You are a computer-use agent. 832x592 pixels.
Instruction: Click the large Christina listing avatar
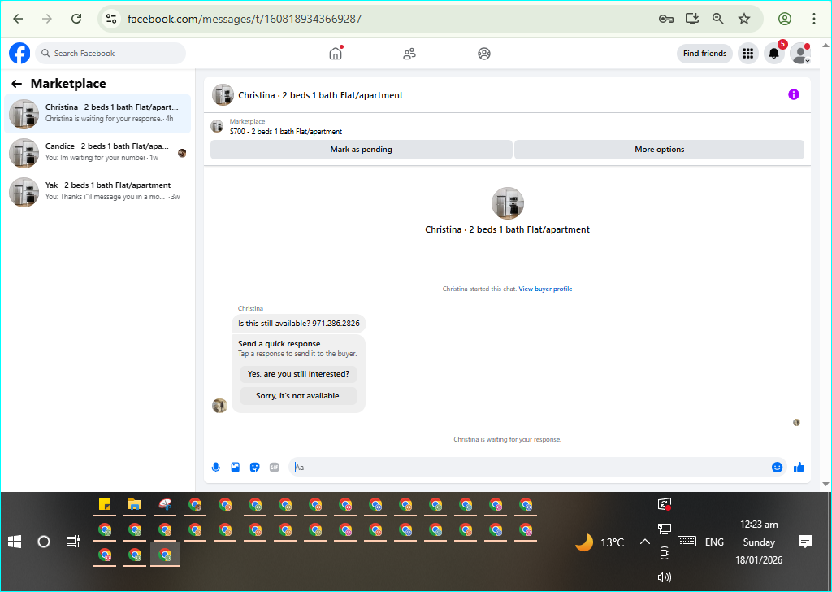click(x=508, y=203)
